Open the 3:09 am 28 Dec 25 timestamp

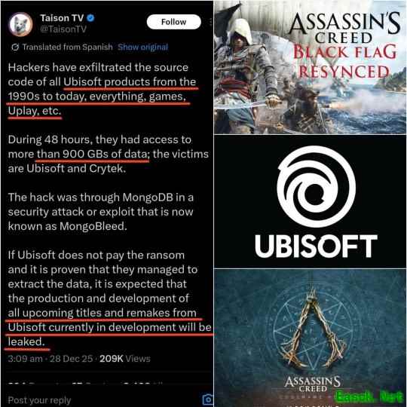pos(50,359)
